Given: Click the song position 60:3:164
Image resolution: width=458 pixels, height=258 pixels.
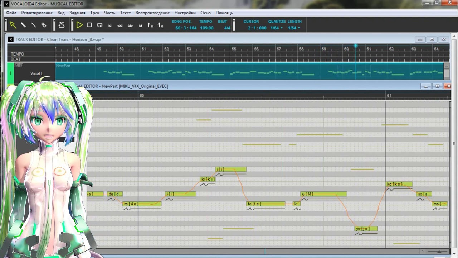Looking at the screenshot, I should click(186, 28).
